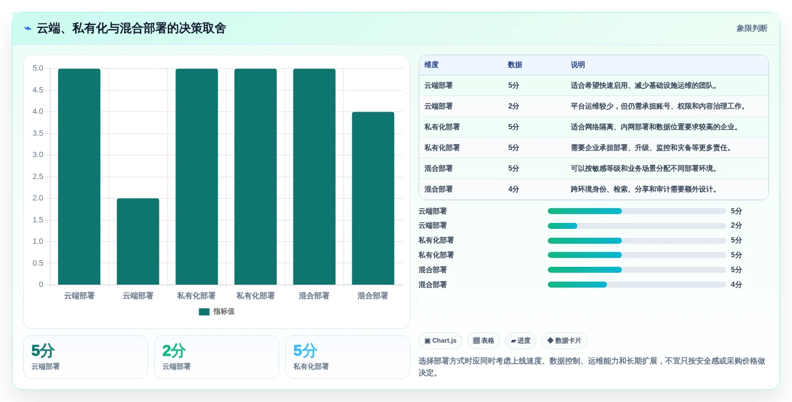
Task: Click the 3.5 tick on the y-axis
Action: pos(37,133)
